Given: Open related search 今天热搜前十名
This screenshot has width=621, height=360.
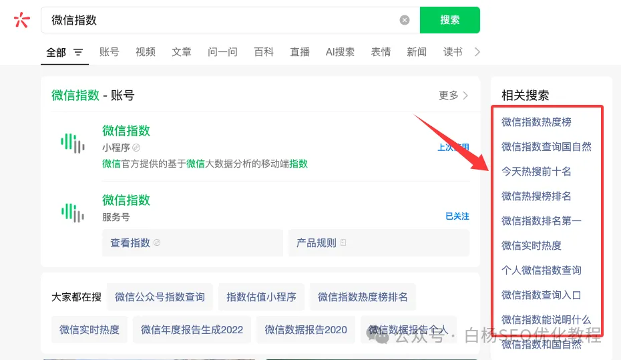Looking at the screenshot, I should pos(536,172).
